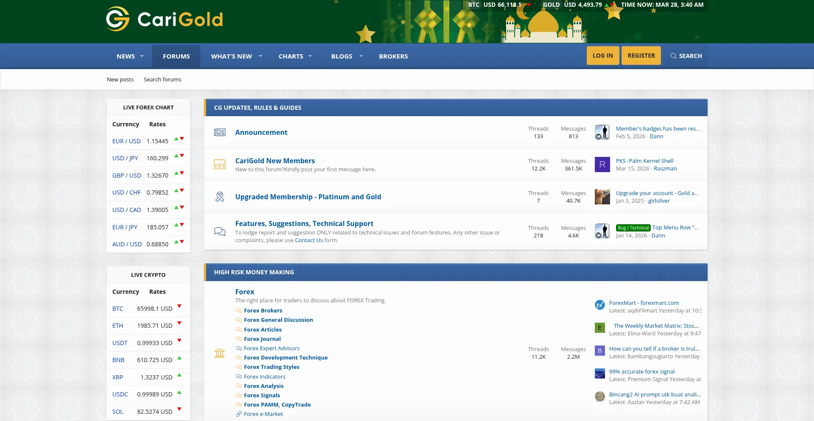Click the ForexMart FX round avatar
Image resolution: width=814 pixels, height=421 pixels.
click(600, 305)
